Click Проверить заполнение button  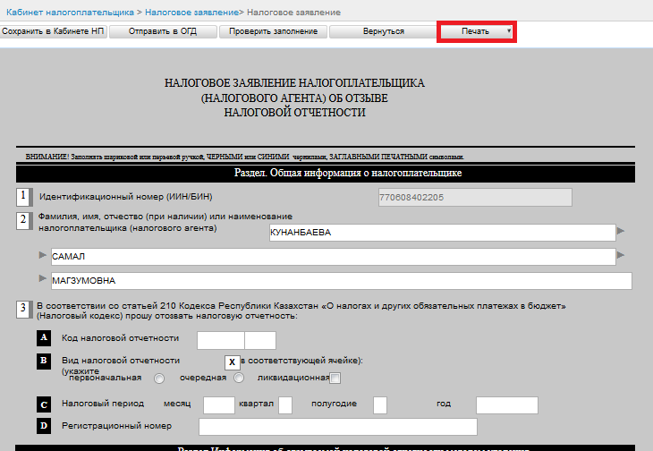[x=273, y=31]
